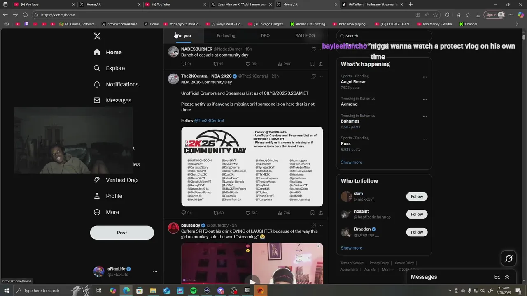Compose new message in Messages drawer

click(x=497, y=277)
